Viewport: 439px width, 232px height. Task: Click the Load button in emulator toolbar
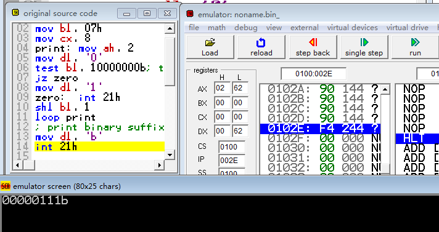210,47
